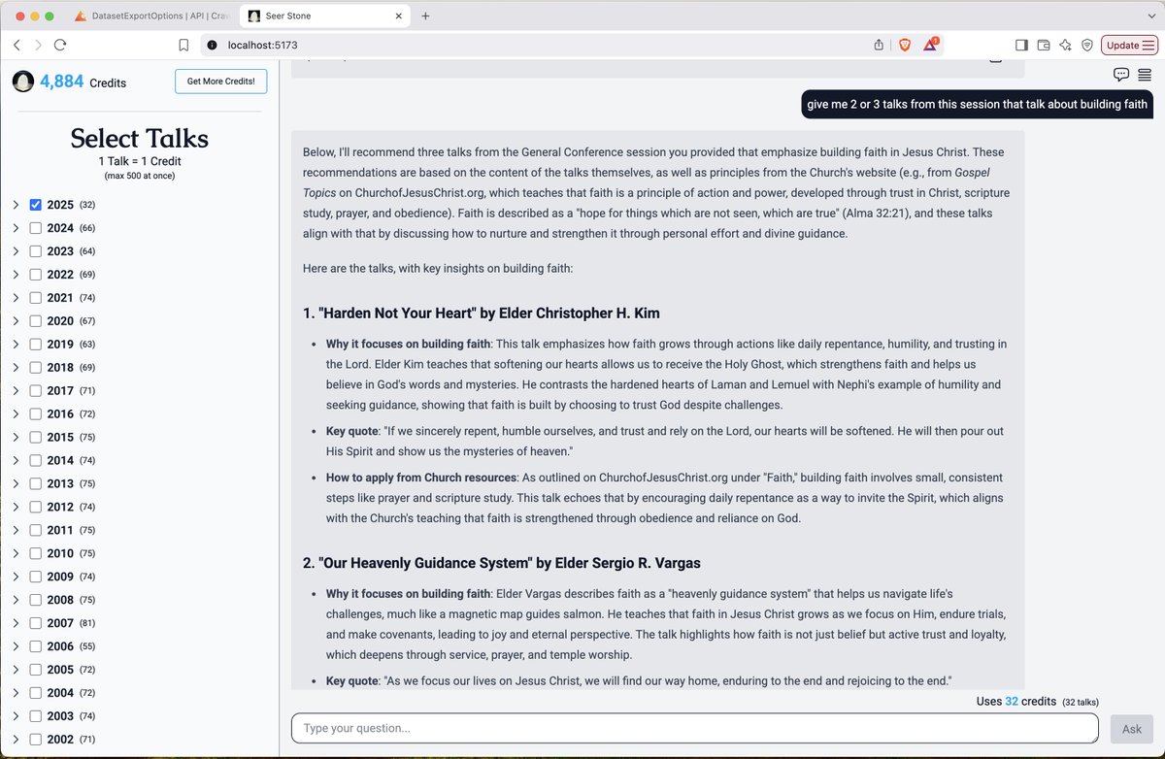1165x759 pixels.
Task: Share the page via the upload icon
Action: (x=879, y=45)
